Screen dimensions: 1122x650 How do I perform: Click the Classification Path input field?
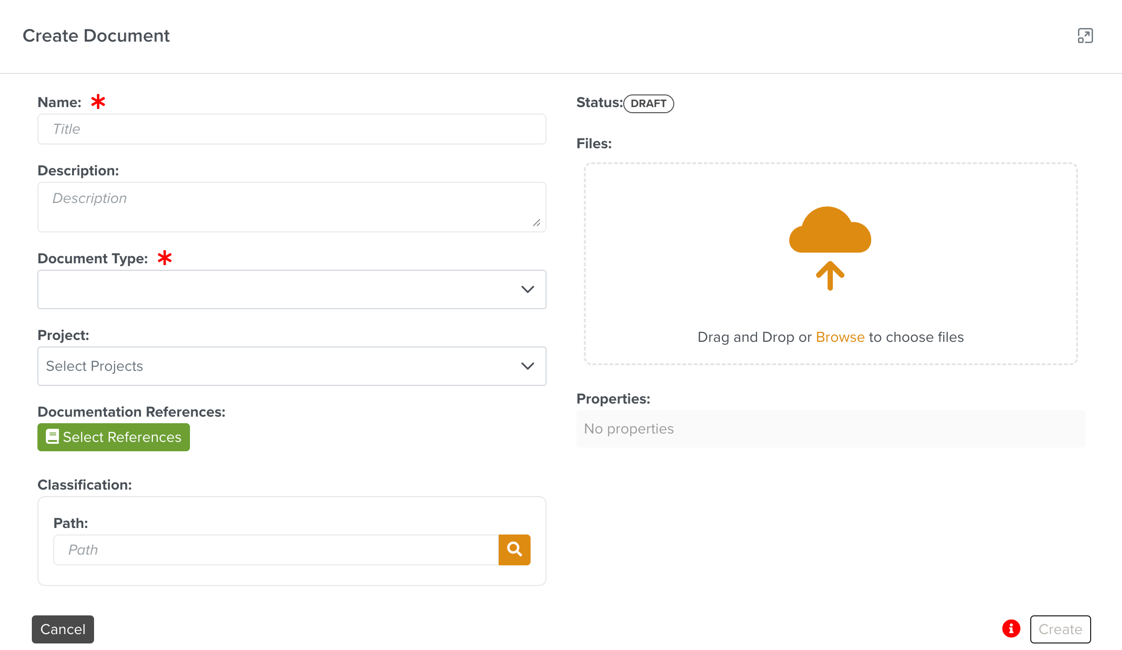pos(276,549)
